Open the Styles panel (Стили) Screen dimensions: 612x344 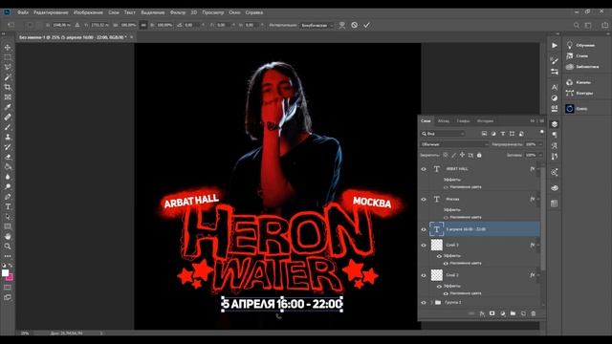(578, 56)
